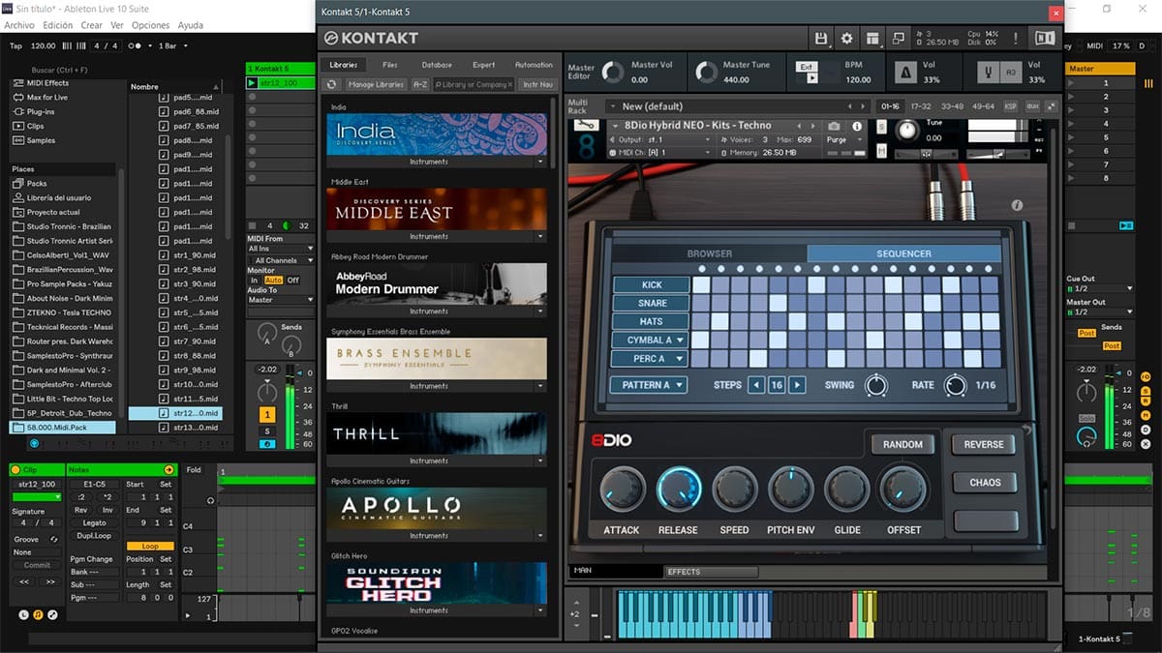
Task: Open the instrument info icon
Action: [857, 126]
